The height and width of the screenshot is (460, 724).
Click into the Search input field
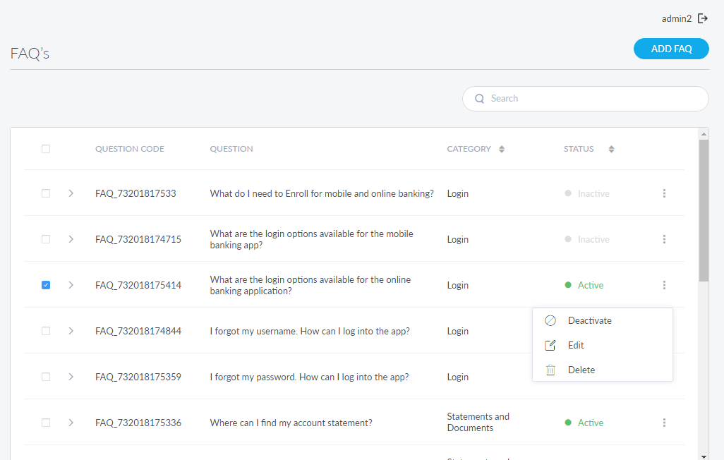click(593, 99)
